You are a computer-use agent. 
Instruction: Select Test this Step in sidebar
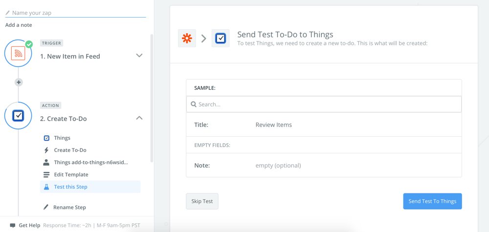[90, 187]
